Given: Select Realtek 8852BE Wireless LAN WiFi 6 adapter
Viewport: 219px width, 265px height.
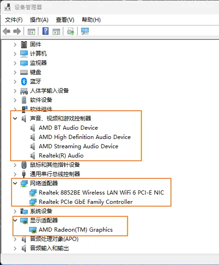Looking at the screenshot, I should point(102,193).
